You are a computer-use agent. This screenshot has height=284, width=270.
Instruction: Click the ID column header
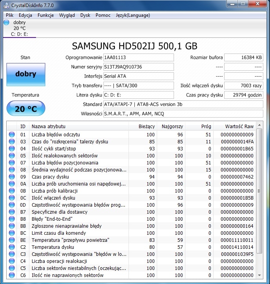pyautogui.click(x=23, y=126)
